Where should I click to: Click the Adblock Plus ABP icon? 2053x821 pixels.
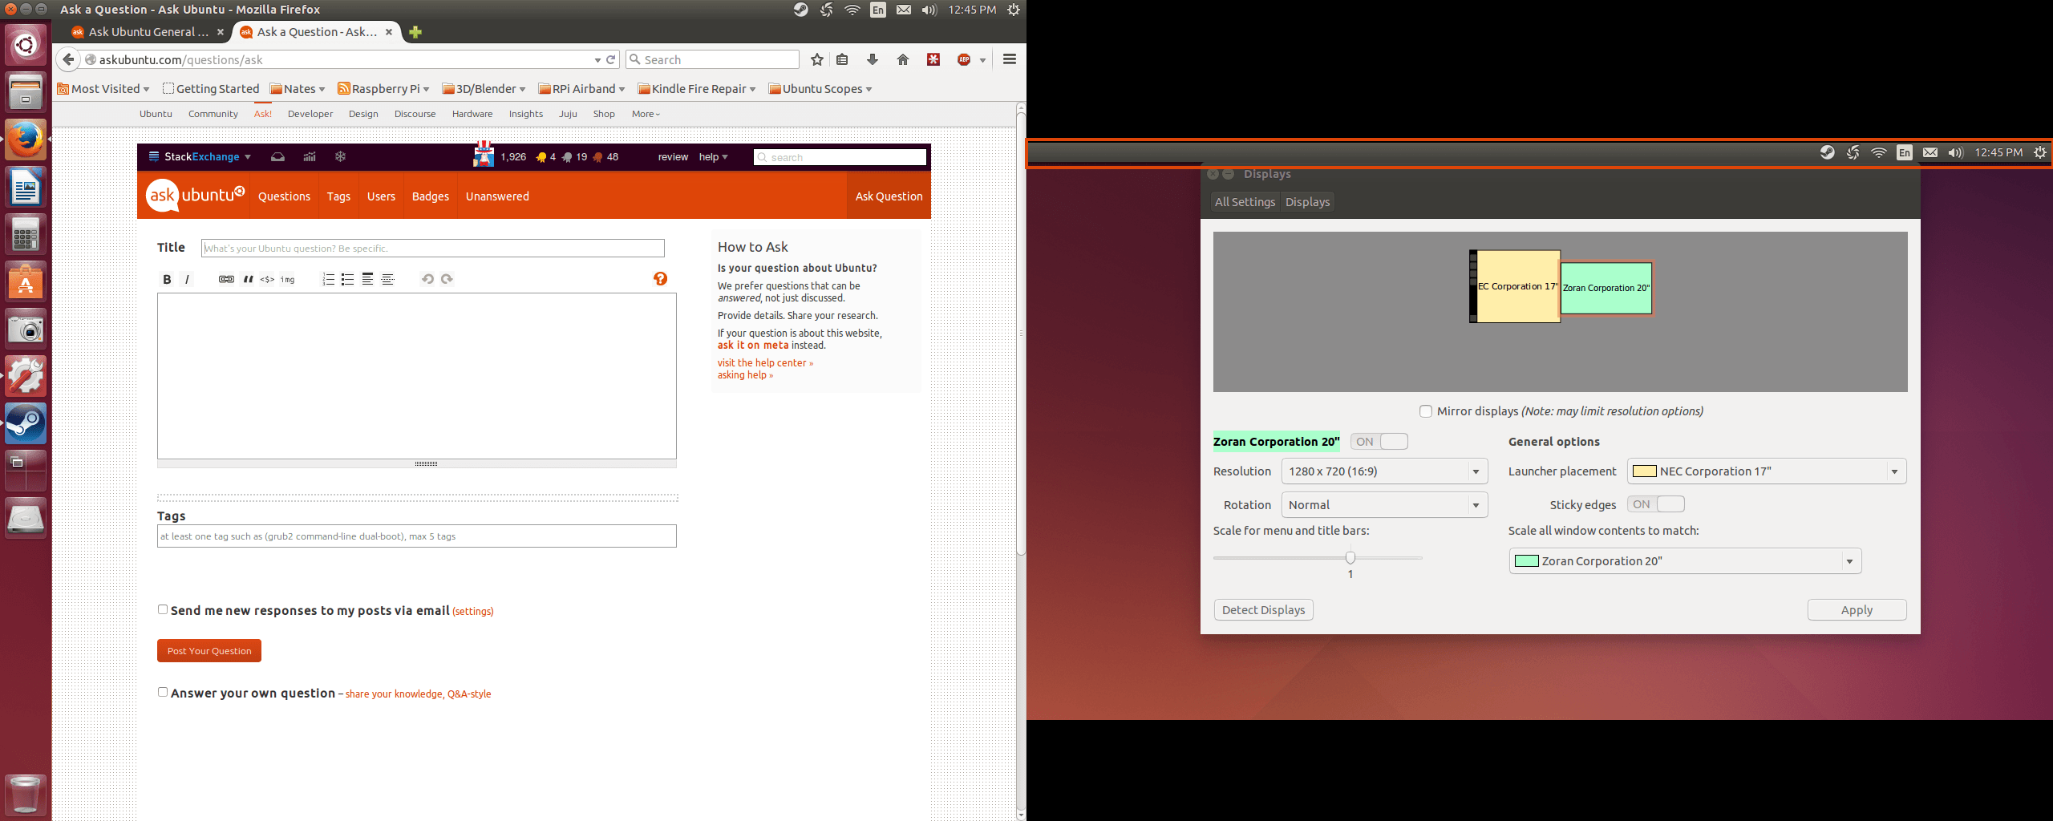point(964,59)
